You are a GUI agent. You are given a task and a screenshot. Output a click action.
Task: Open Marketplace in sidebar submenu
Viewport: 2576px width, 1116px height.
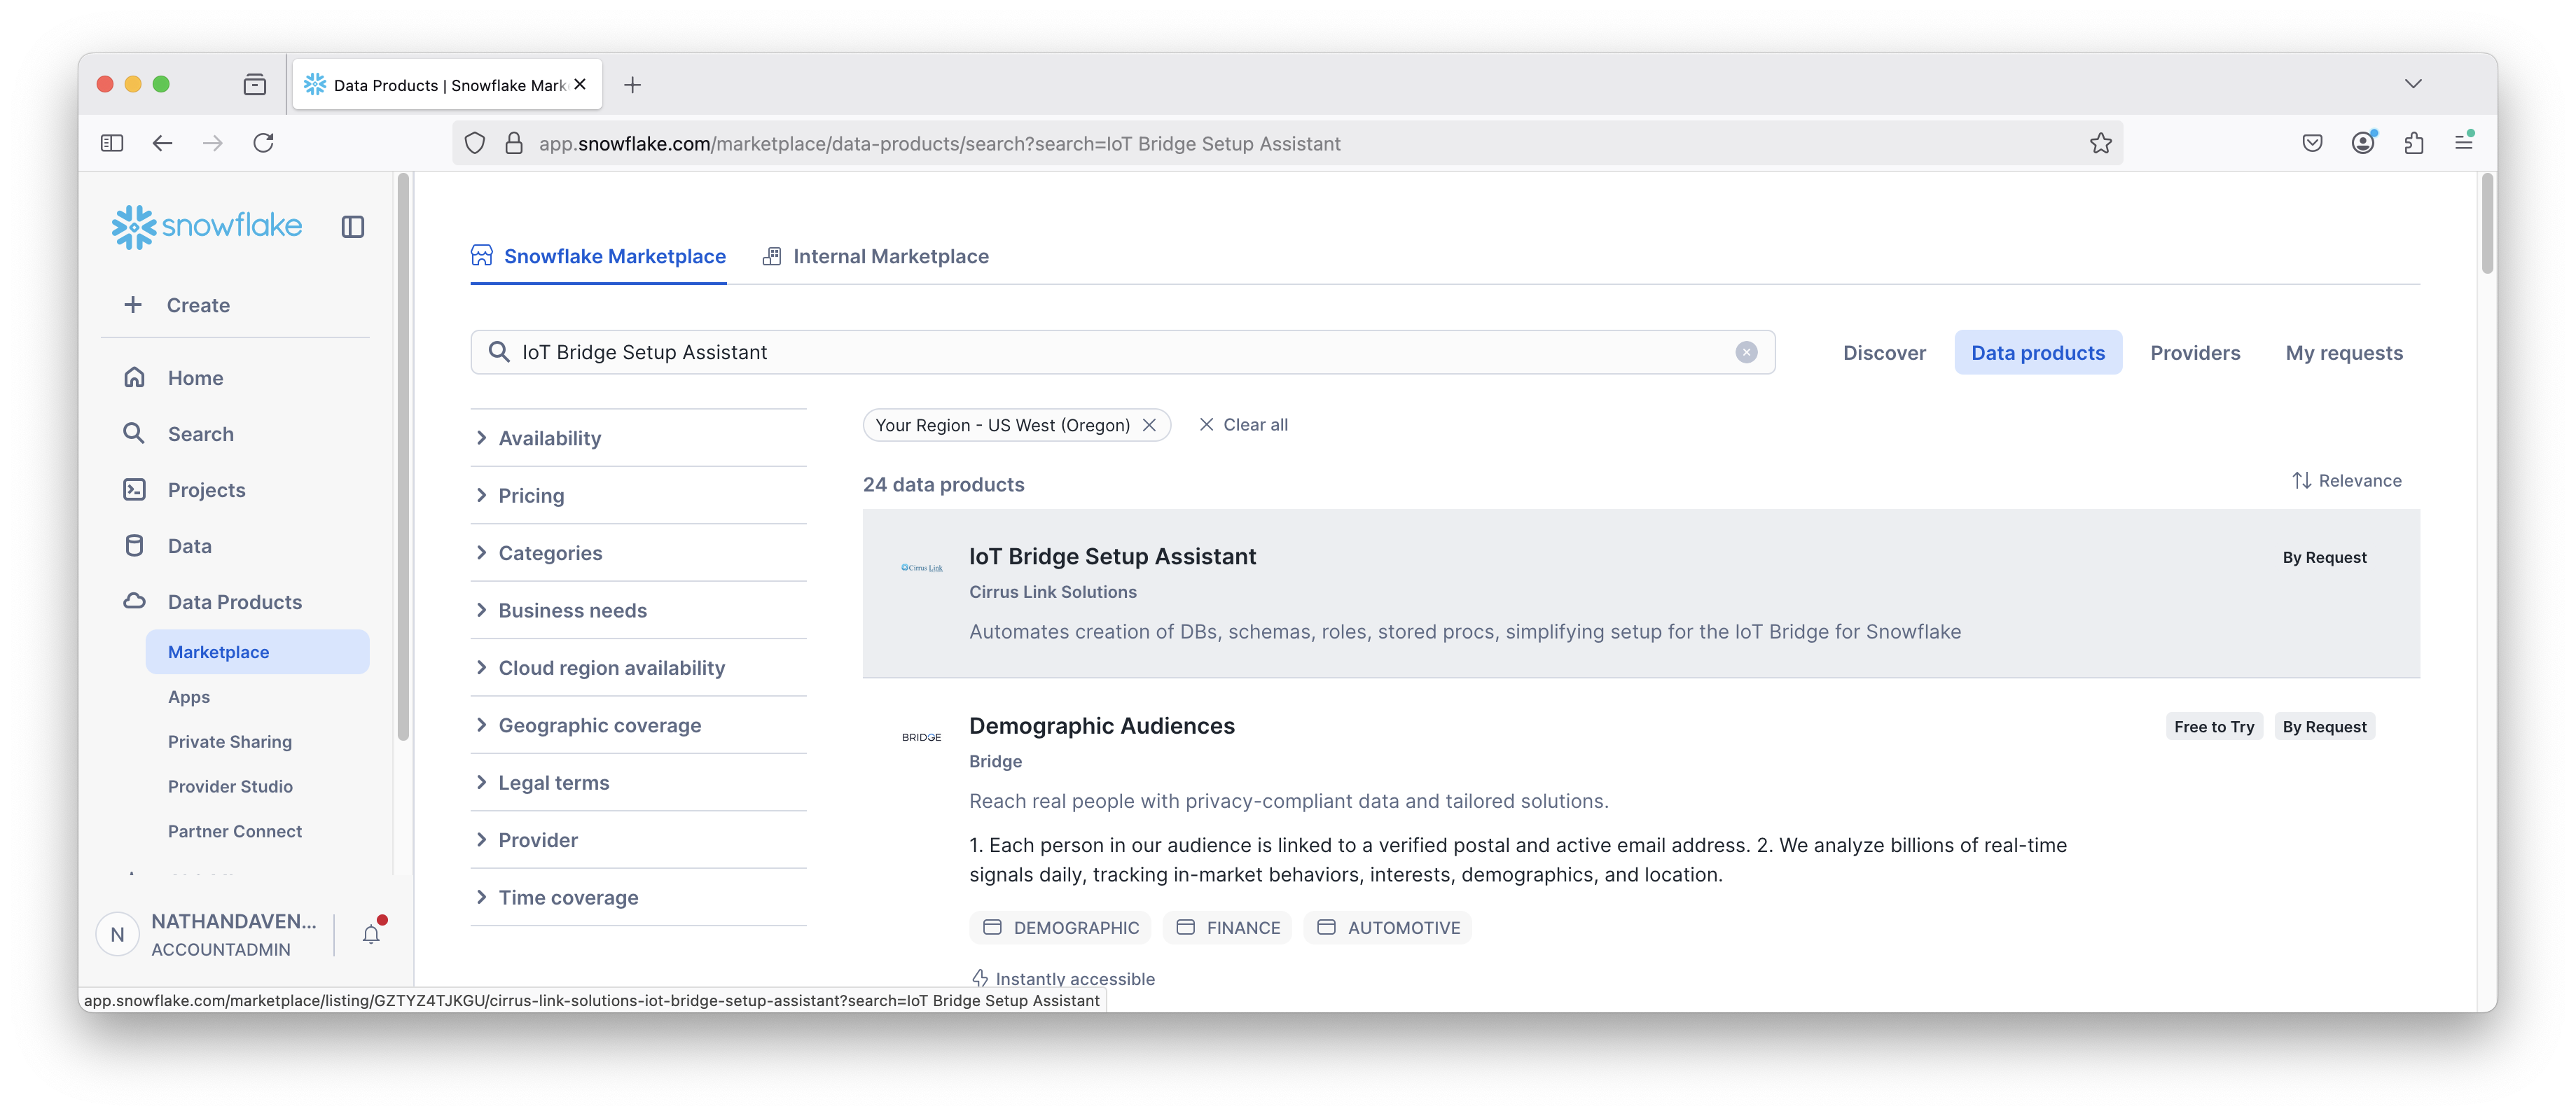pyautogui.click(x=257, y=652)
